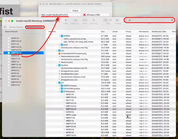Collapse the EFI folder

click(57, 83)
